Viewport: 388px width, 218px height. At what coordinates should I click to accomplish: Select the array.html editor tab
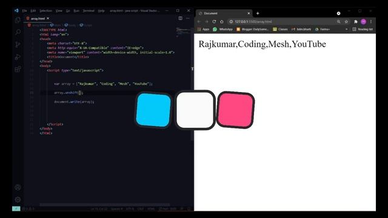pyautogui.click(x=38, y=18)
